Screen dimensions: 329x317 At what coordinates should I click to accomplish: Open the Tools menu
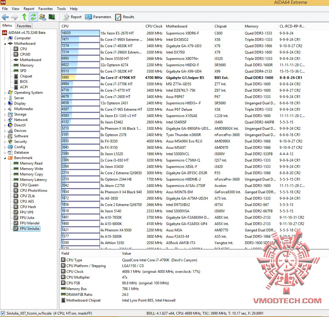61,8
